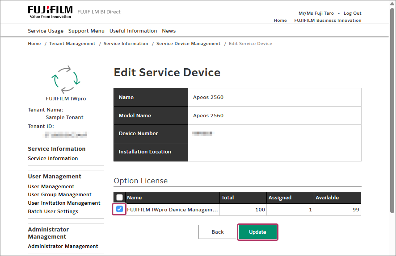Viewport: 396px width, 256px height.
Task: Open the Service Usage menu
Action: [x=46, y=31]
